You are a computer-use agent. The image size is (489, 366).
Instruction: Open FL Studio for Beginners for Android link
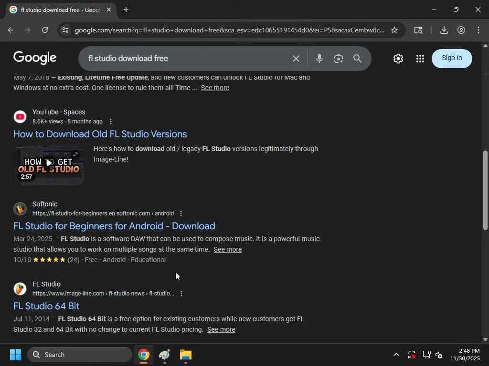(114, 226)
